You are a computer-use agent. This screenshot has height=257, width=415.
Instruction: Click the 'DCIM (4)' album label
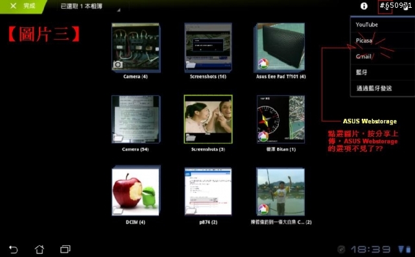pos(136,222)
